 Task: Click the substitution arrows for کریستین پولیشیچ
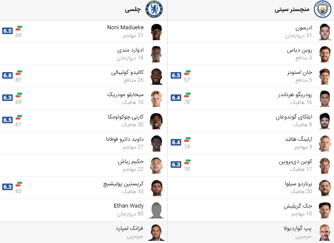(x=19, y=184)
